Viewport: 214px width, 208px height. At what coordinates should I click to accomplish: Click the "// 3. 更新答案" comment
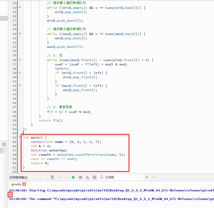coord(60,107)
